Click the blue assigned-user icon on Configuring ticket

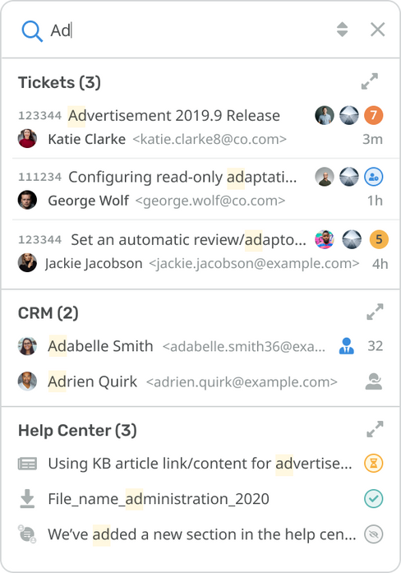[x=374, y=177]
